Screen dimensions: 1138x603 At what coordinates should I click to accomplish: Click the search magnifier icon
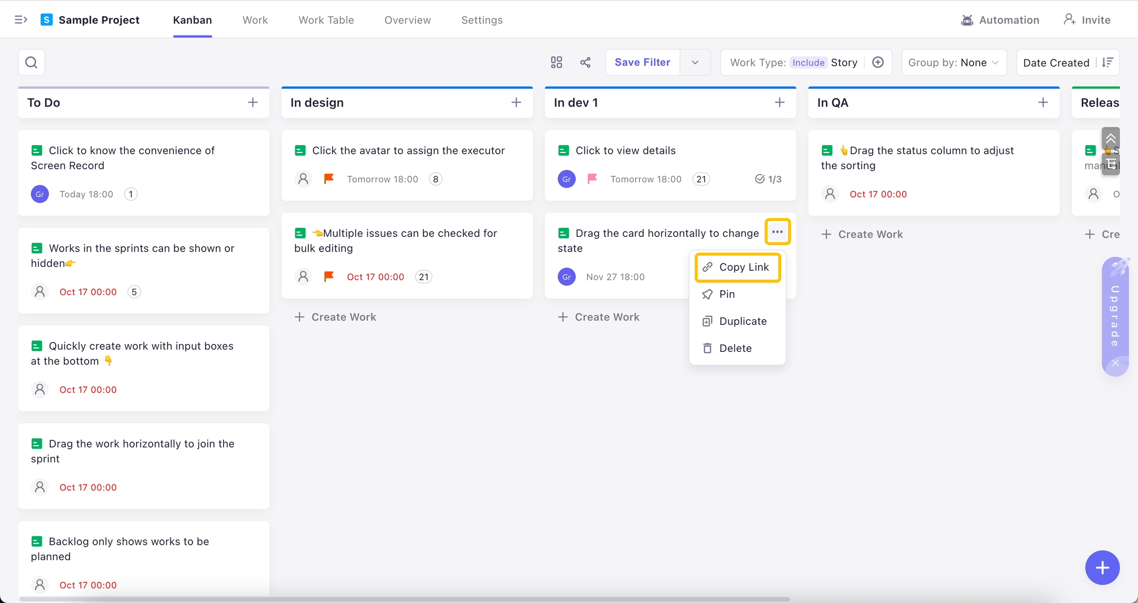point(32,63)
